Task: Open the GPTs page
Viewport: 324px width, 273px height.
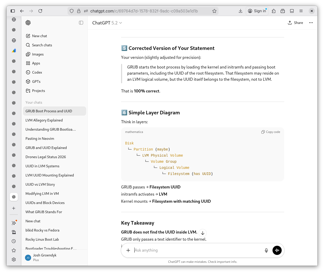Action: (x=36, y=81)
